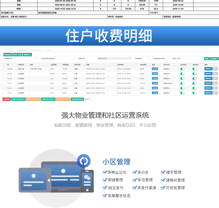Image resolution: width=219 pixels, height=208 pixels.
Task: Tick the select-all checkbox in table header
Action: (3, 65)
